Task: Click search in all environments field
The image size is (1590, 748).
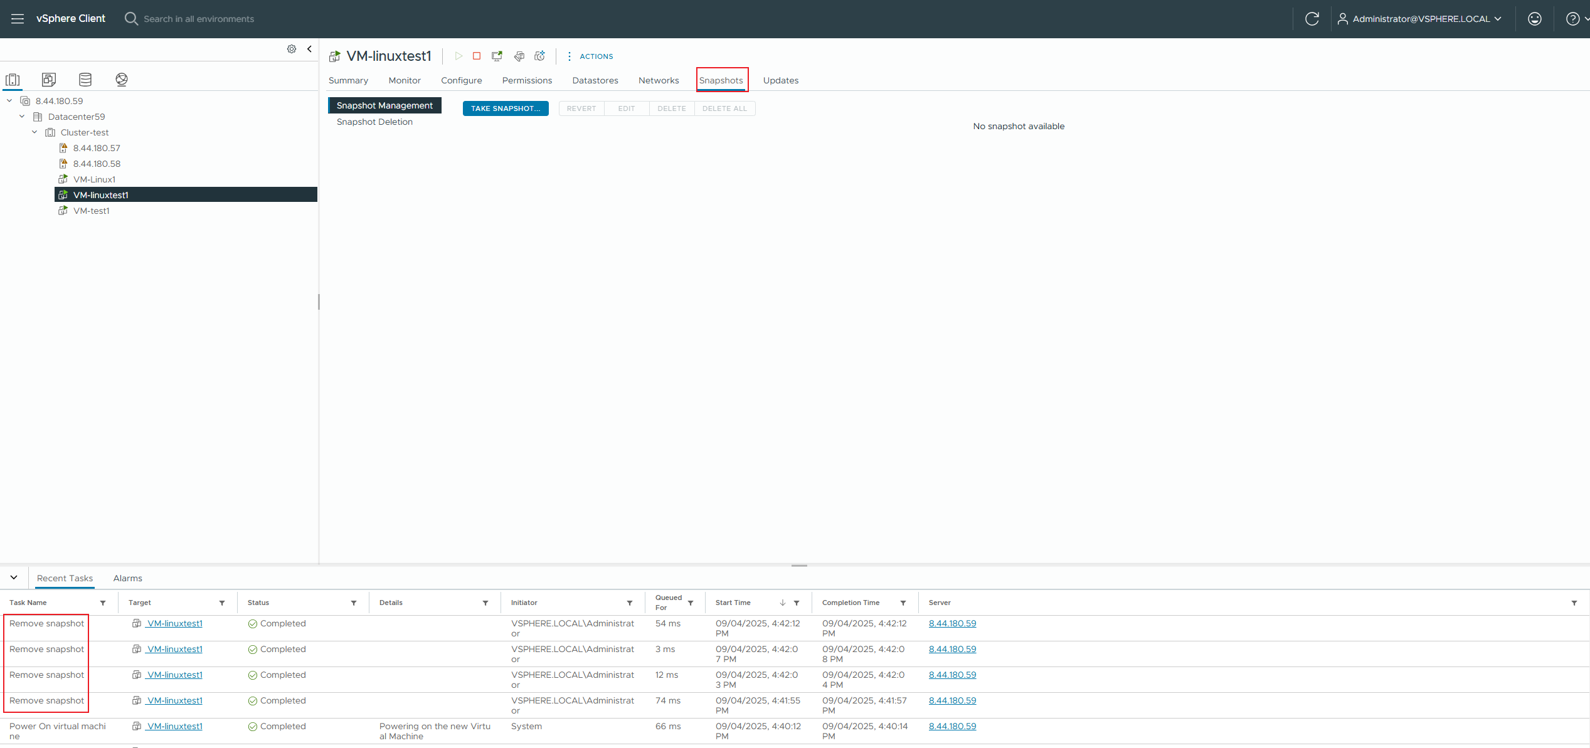Action: pyautogui.click(x=199, y=19)
